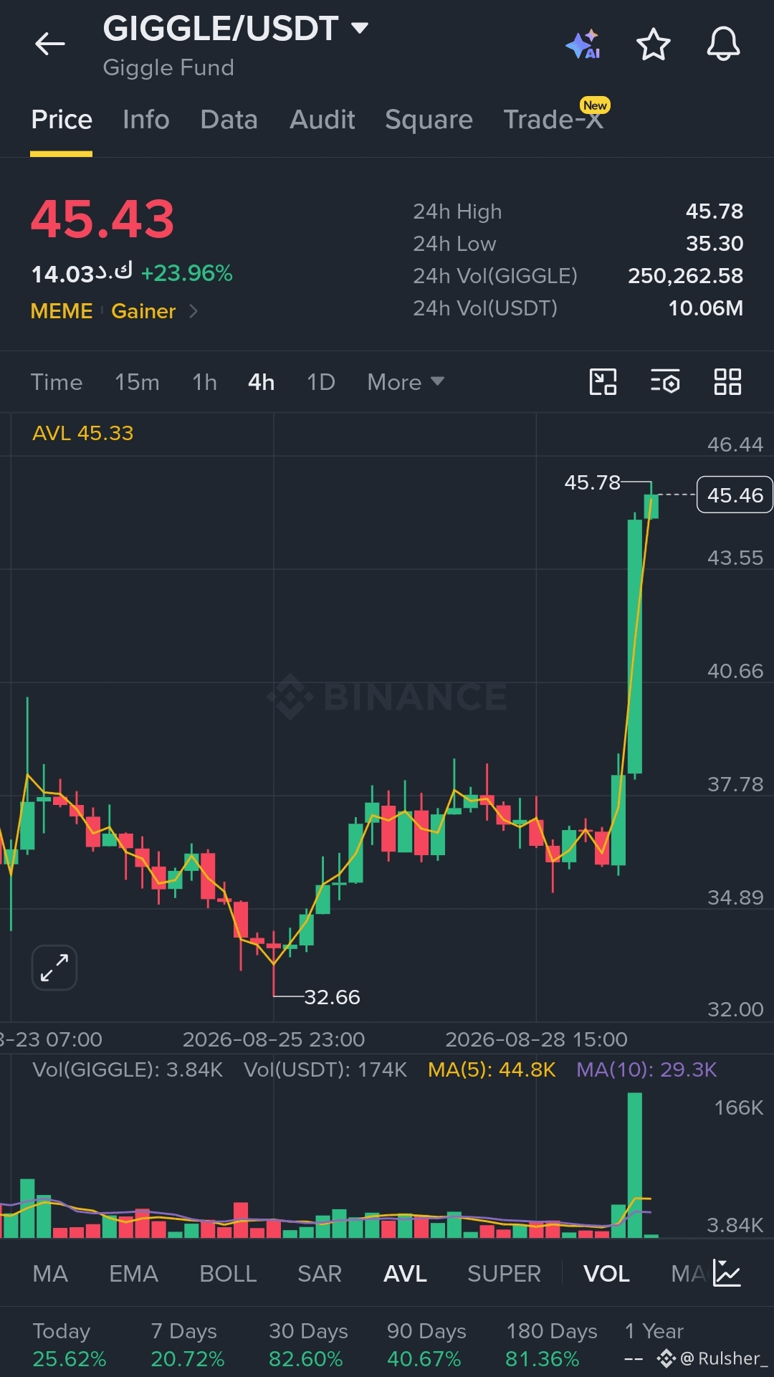This screenshot has height=1377, width=774.
Task: Tap the current price 45.43
Action: (102, 219)
